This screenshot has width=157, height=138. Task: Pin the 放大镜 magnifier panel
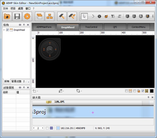(149, 97)
